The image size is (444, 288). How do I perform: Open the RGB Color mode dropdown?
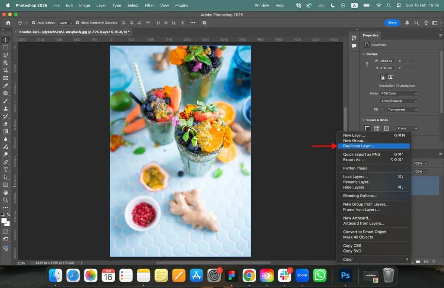click(399, 94)
